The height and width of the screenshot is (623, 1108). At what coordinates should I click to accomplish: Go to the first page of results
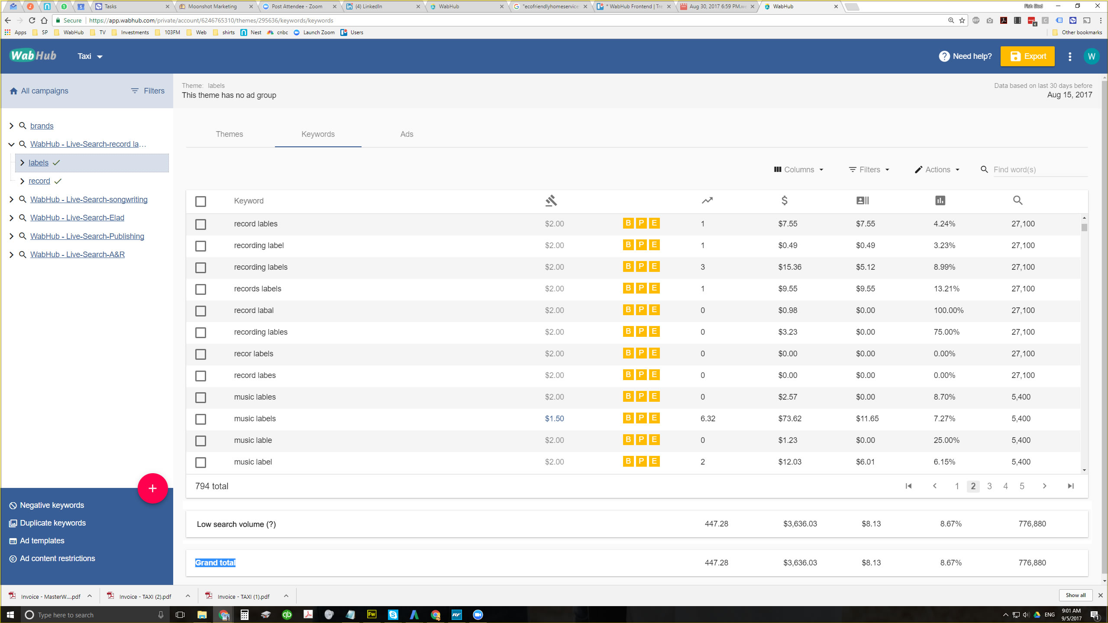coord(908,486)
